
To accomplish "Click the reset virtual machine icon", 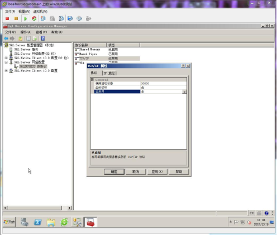I will [34, 18].
